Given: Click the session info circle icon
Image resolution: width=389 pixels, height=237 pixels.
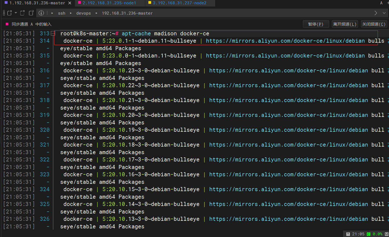Looking at the screenshot, I should point(41,13).
